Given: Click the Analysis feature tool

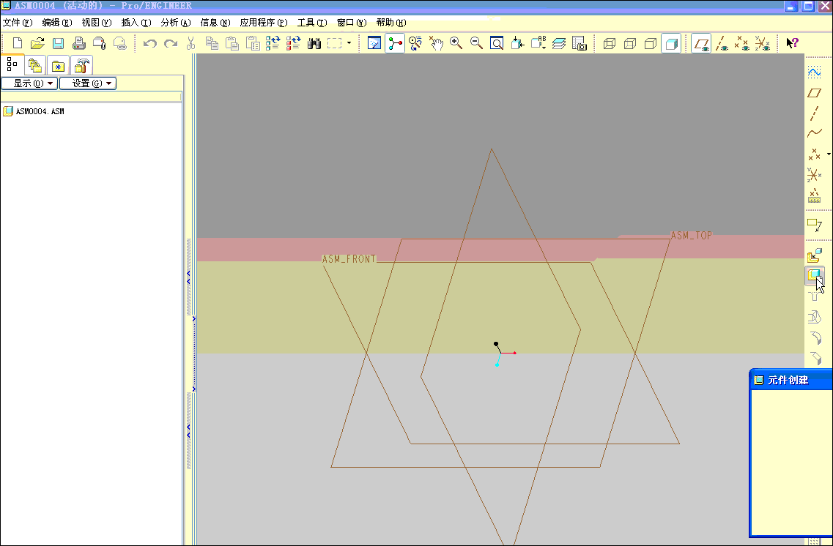Looking at the screenshot, I should pyautogui.click(x=814, y=196).
